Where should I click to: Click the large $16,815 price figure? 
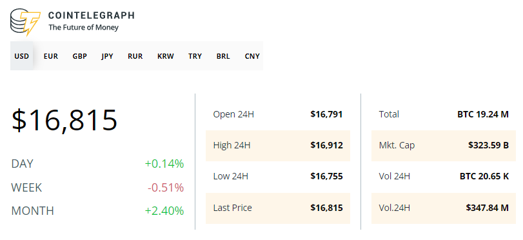click(64, 120)
